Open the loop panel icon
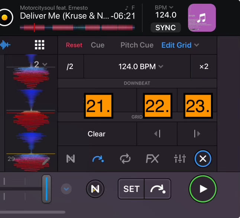 click(x=125, y=159)
